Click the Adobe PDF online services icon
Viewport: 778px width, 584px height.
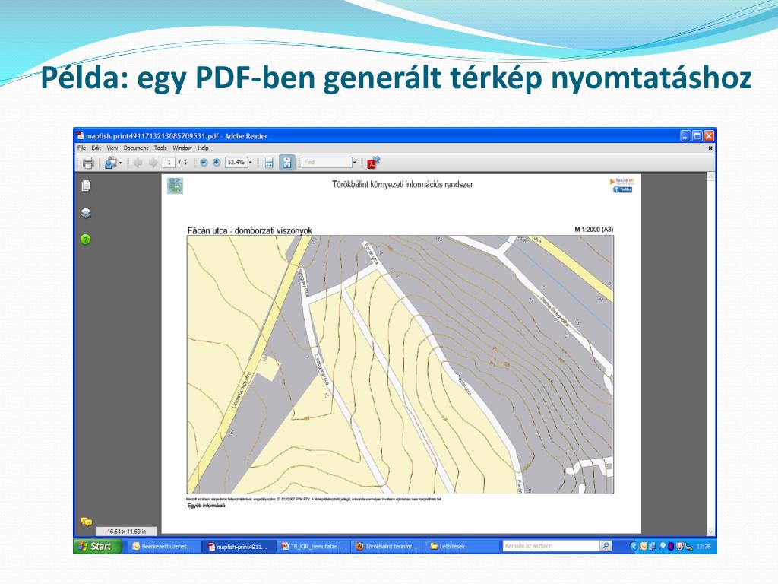tap(373, 163)
